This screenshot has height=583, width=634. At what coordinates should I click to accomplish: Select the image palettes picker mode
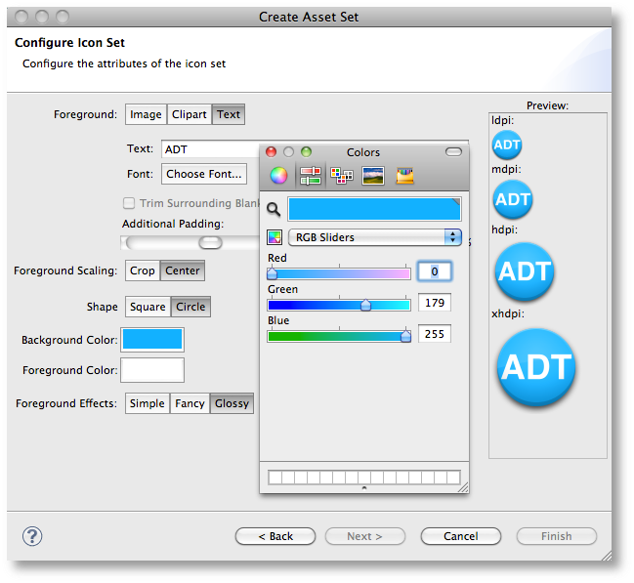(x=373, y=176)
